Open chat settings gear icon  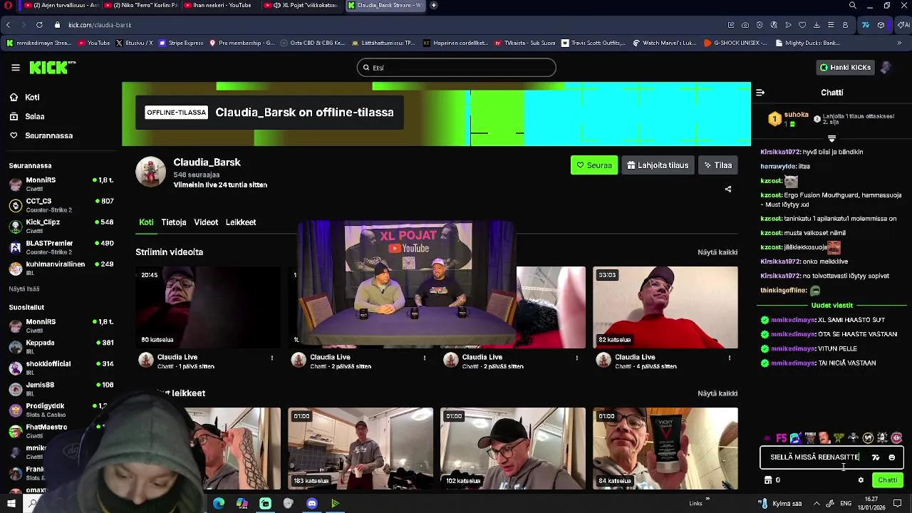(x=861, y=480)
